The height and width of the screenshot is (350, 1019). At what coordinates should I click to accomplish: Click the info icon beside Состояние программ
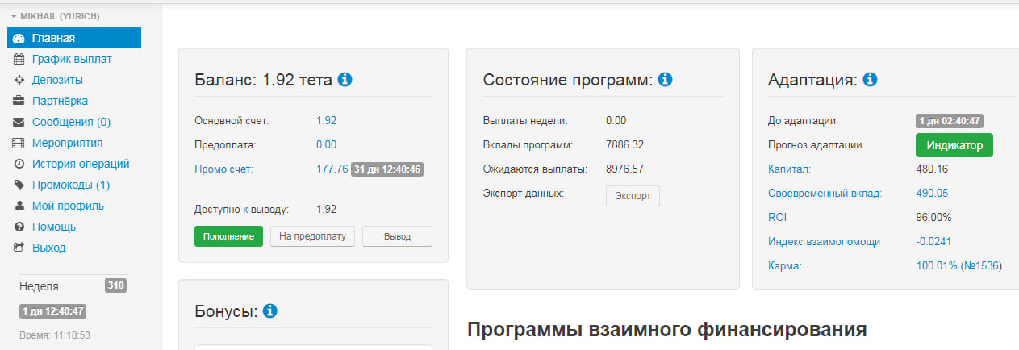(x=666, y=80)
